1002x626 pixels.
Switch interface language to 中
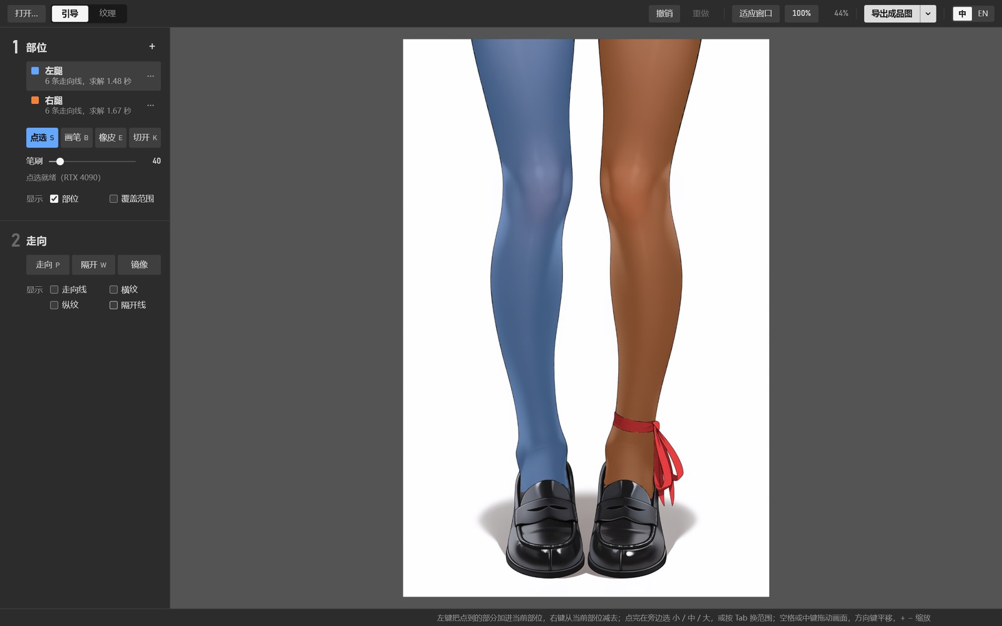tap(963, 13)
